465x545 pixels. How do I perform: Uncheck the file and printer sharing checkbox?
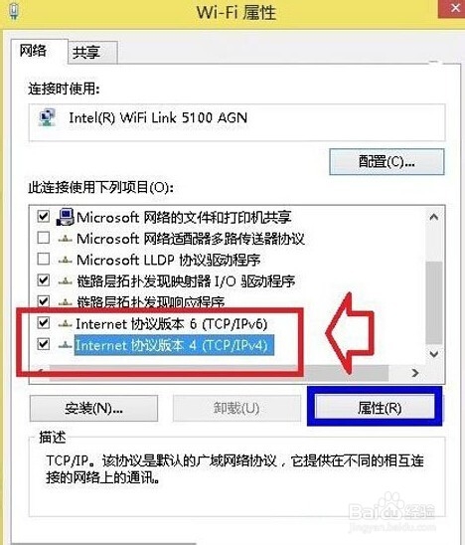coord(44,216)
